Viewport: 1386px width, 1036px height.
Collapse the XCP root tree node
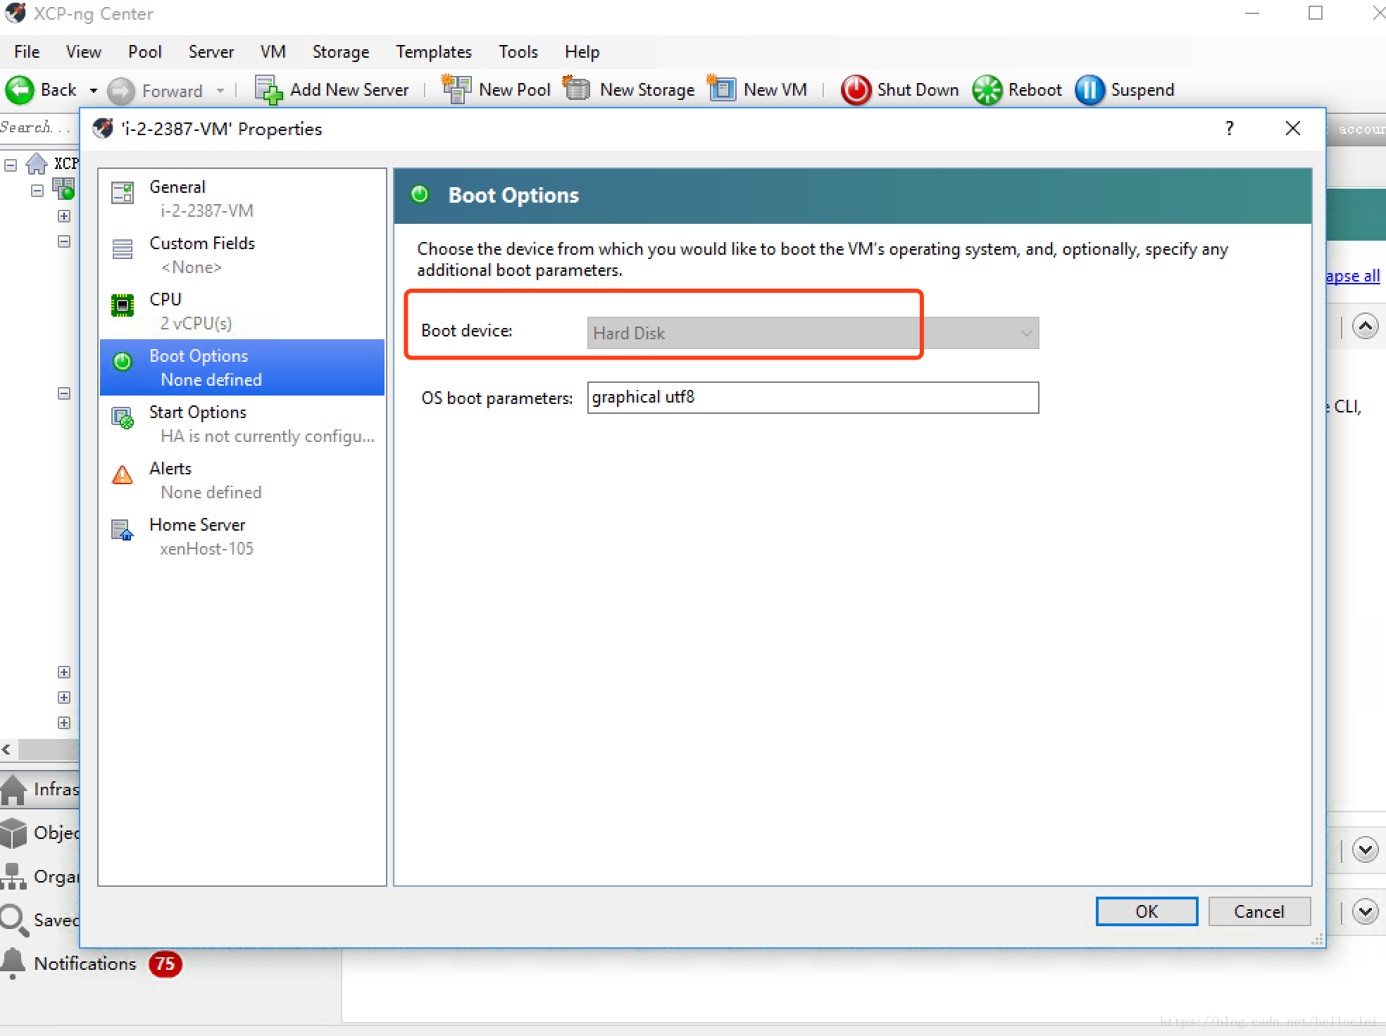(x=11, y=165)
